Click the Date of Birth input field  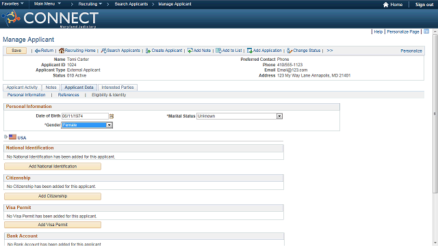85,116
